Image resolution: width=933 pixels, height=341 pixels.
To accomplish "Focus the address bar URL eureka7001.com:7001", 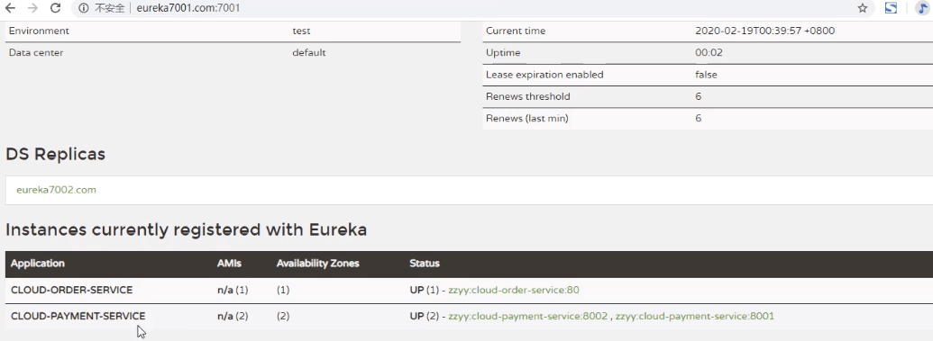I will pyautogui.click(x=188, y=8).
